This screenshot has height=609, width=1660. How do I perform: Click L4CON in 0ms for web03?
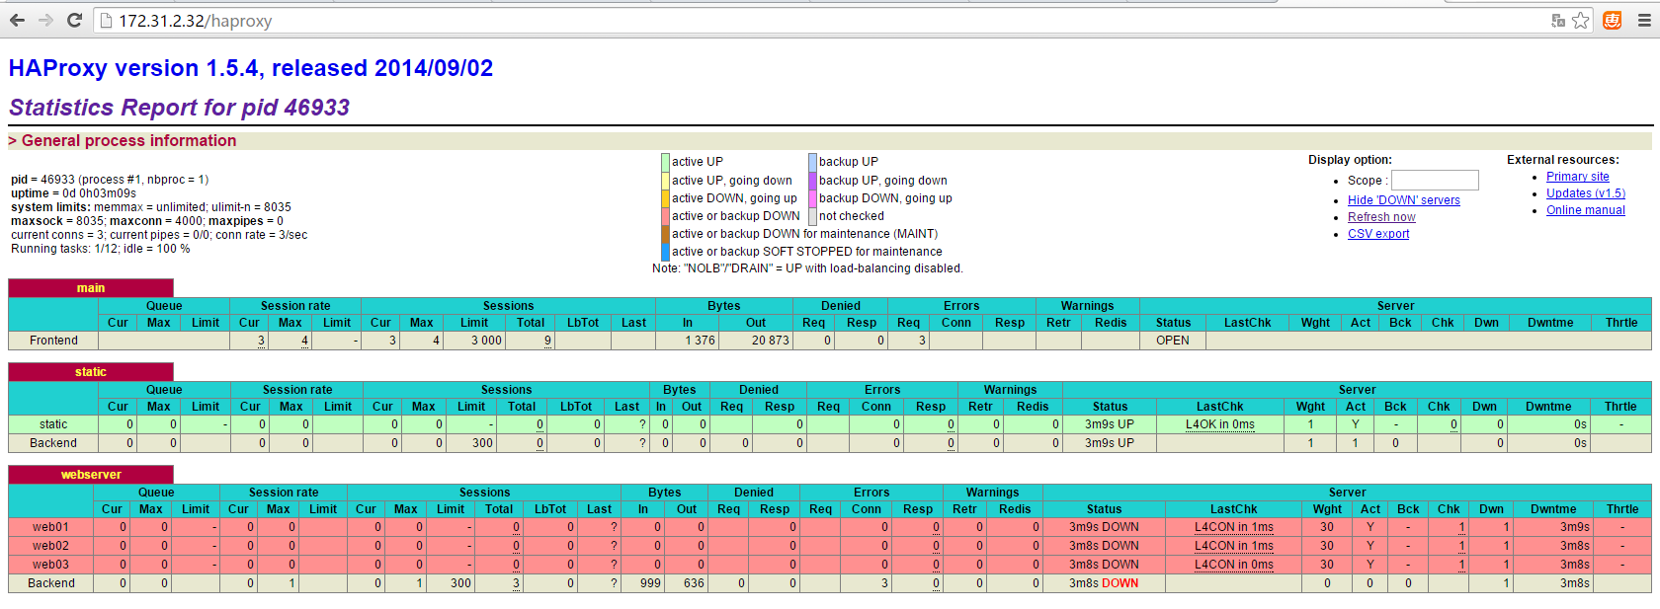(x=1234, y=565)
